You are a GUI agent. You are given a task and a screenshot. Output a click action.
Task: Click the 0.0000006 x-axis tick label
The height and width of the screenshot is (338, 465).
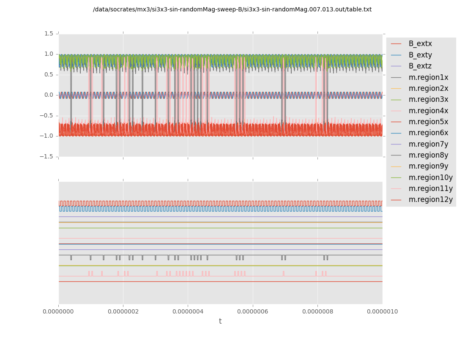click(x=253, y=312)
